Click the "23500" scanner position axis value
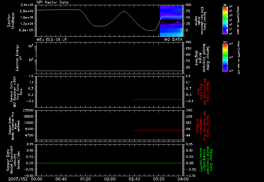 coord(28,110)
